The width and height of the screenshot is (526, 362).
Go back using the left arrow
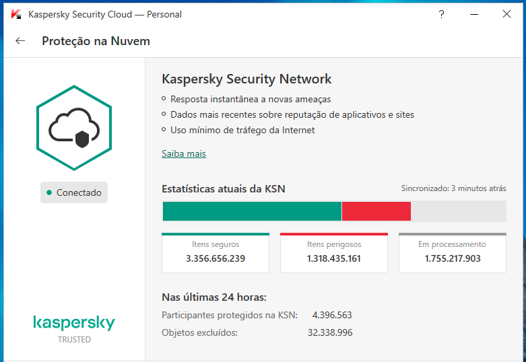point(20,41)
